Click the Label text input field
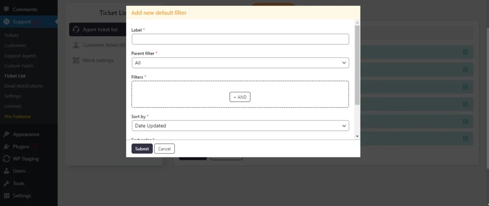This screenshot has height=206, width=489. click(x=240, y=39)
